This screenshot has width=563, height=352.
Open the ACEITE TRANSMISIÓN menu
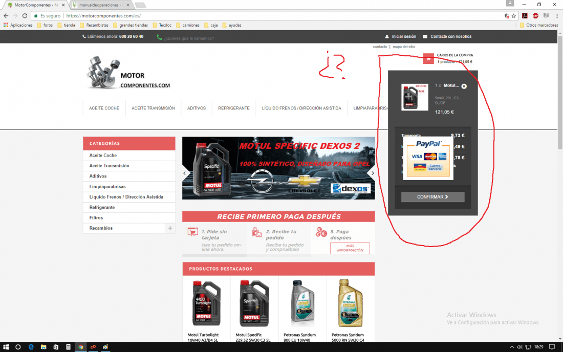154,108
